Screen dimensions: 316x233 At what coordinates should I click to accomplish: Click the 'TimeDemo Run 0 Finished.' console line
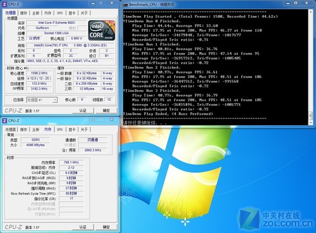coord(152,21)
